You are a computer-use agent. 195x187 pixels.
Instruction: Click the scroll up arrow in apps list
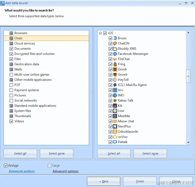pos(188,32)
